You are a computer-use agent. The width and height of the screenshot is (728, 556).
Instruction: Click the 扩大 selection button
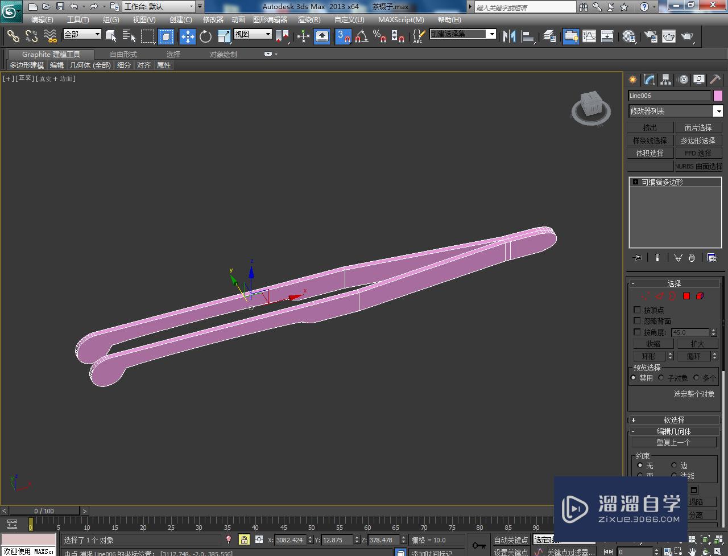pyautogui.click(x=697, y=344)
